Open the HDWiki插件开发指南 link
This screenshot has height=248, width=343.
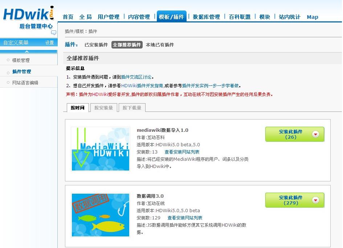pyautogui.click(x=142, y=86)
